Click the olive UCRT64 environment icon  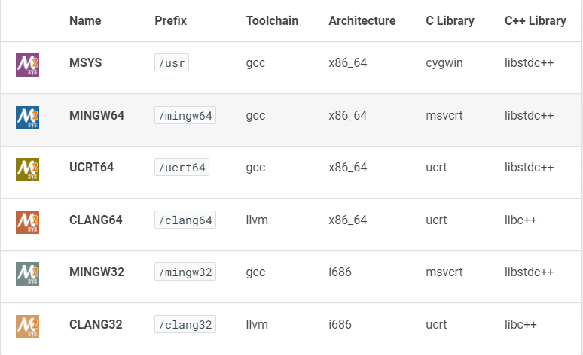[28, 170]
